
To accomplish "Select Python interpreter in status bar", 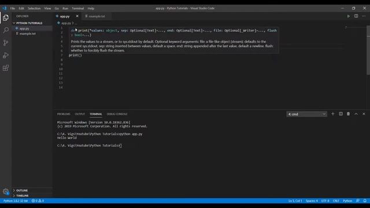I will 16,200.
